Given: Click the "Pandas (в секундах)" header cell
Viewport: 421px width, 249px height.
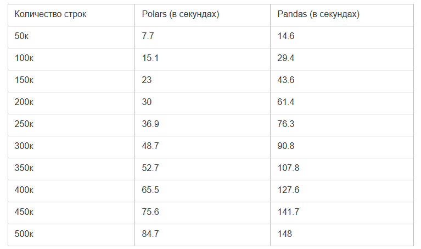Looking at the screenshot, I should coord(319,14).
